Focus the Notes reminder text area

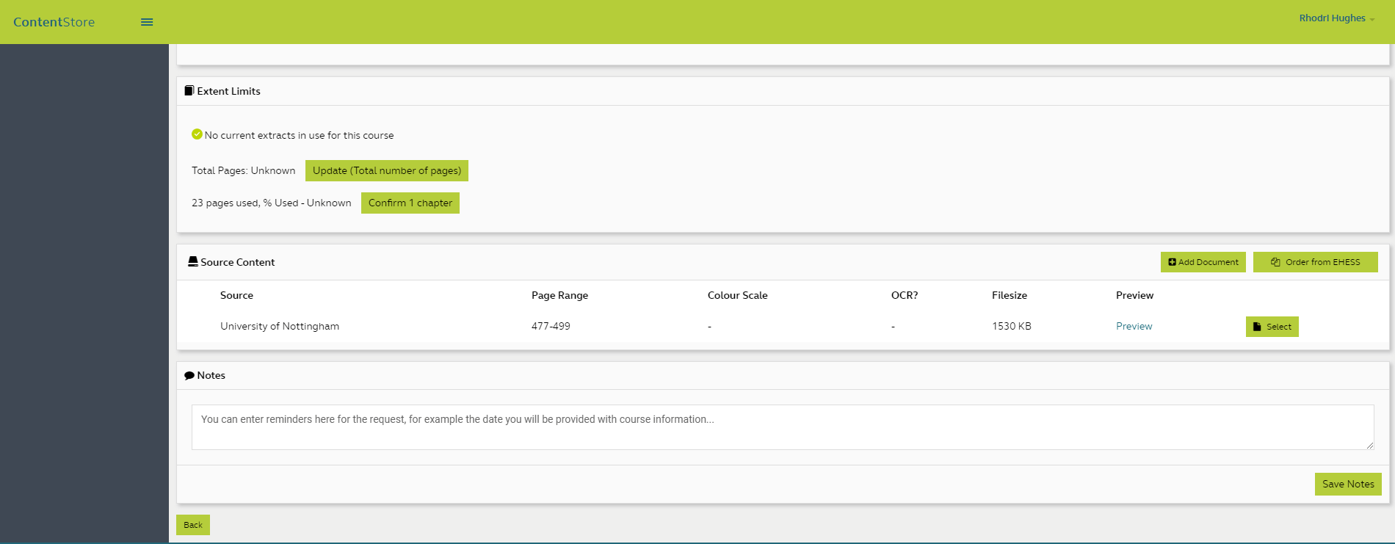[782, 427]
